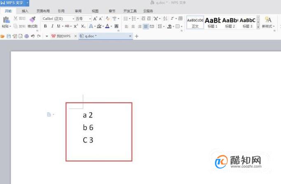Click the save disk quick-access icon
Viewport: 281px width, 184px height.
point(8,36)
